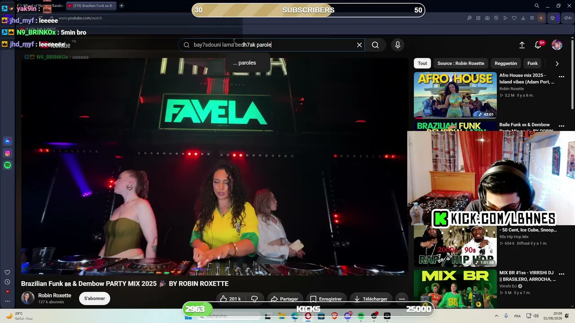This screenshot has width=575, height=323.
Task: Like the video with 201 k thumbs up
Action: tap(230, 299)
